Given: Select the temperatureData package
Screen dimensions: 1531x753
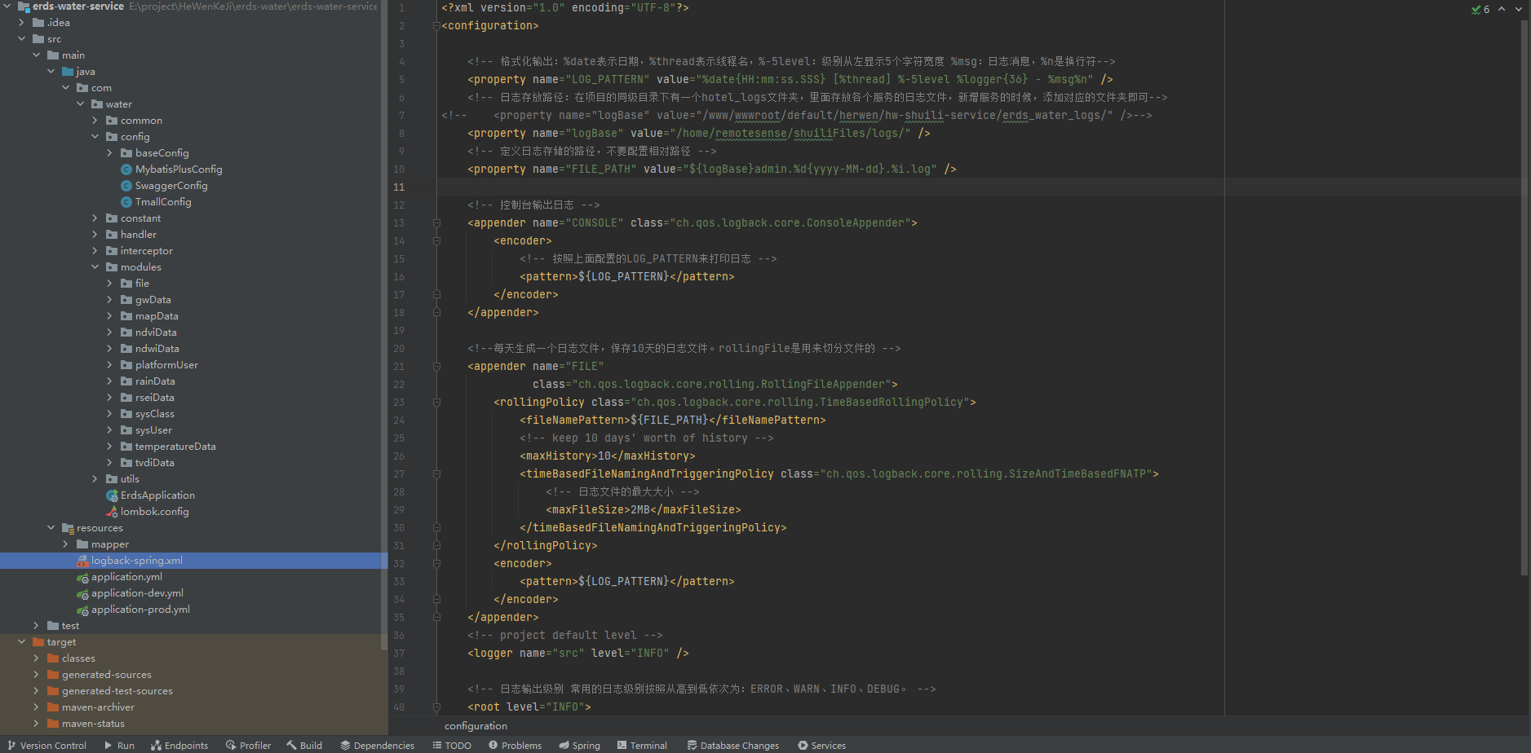Looking at the screenshot, I should 175,447.
